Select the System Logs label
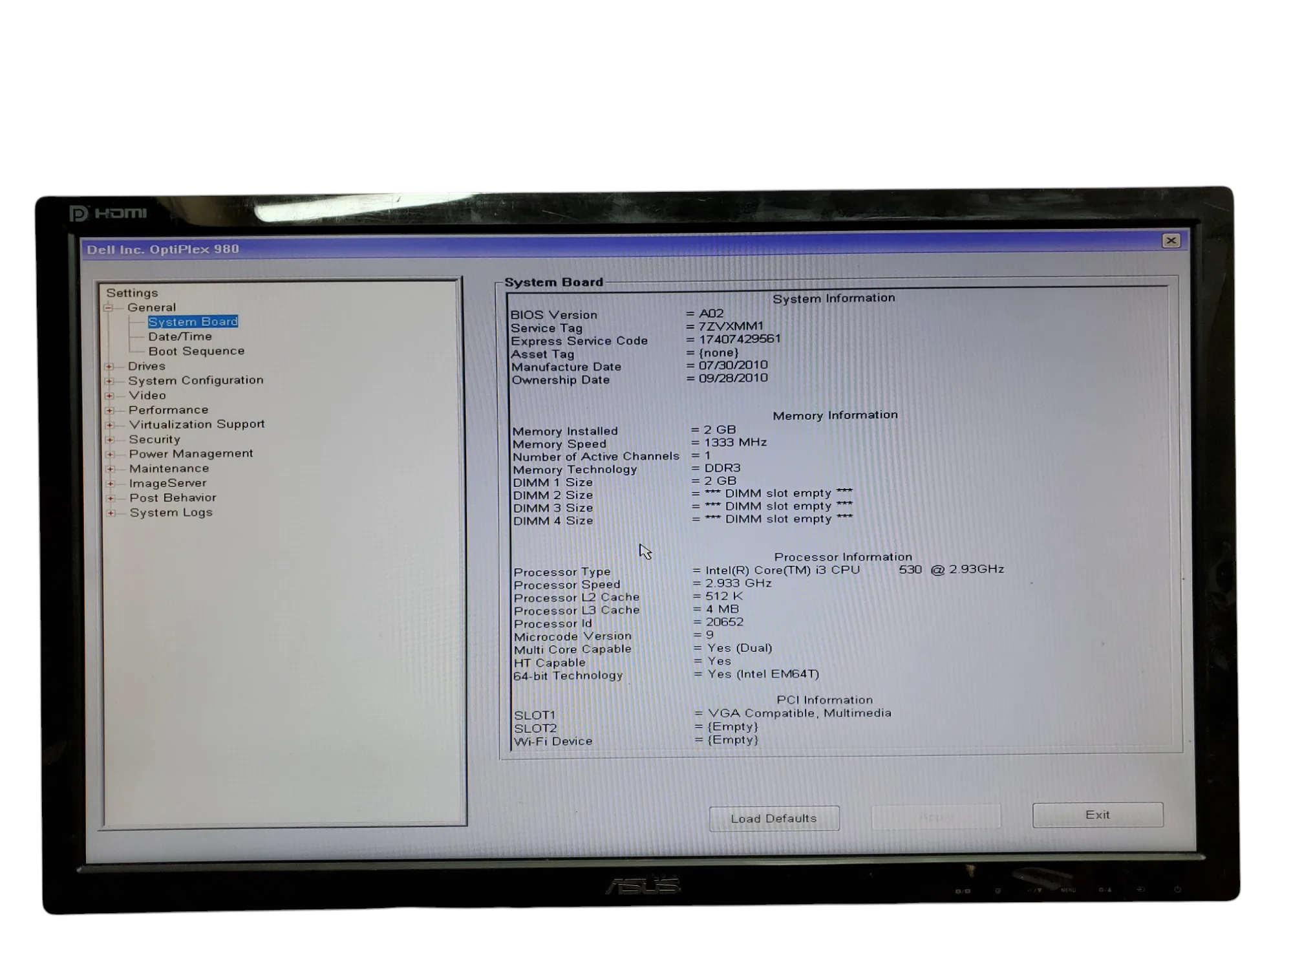The image size is (1293, 970). (171, 513)
